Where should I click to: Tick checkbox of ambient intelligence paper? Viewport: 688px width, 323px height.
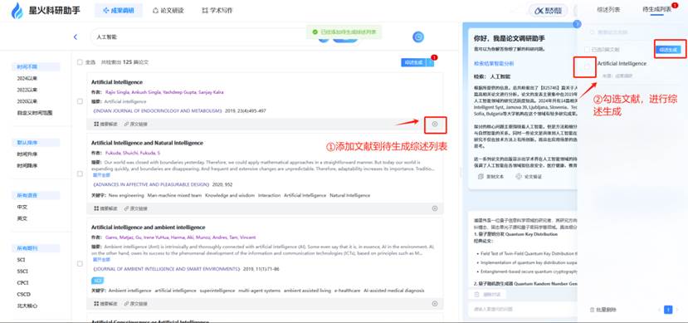tap(80, 264)
